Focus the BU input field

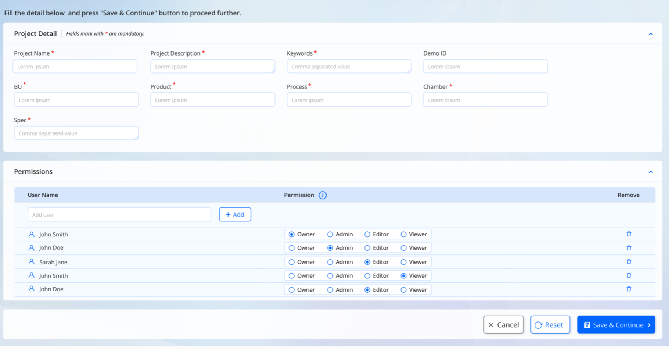click(76, 100)
